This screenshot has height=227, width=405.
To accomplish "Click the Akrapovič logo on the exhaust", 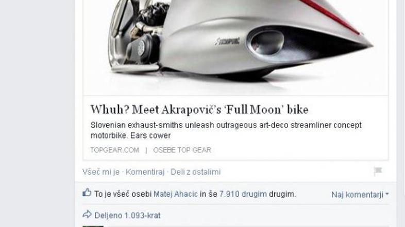I will click(x=227, y=42).
